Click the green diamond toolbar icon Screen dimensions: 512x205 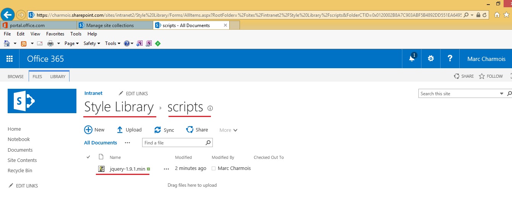click(x=158, y=43)
